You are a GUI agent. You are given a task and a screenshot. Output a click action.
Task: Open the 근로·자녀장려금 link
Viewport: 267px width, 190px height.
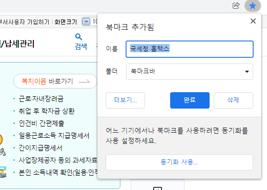(41, 99)
